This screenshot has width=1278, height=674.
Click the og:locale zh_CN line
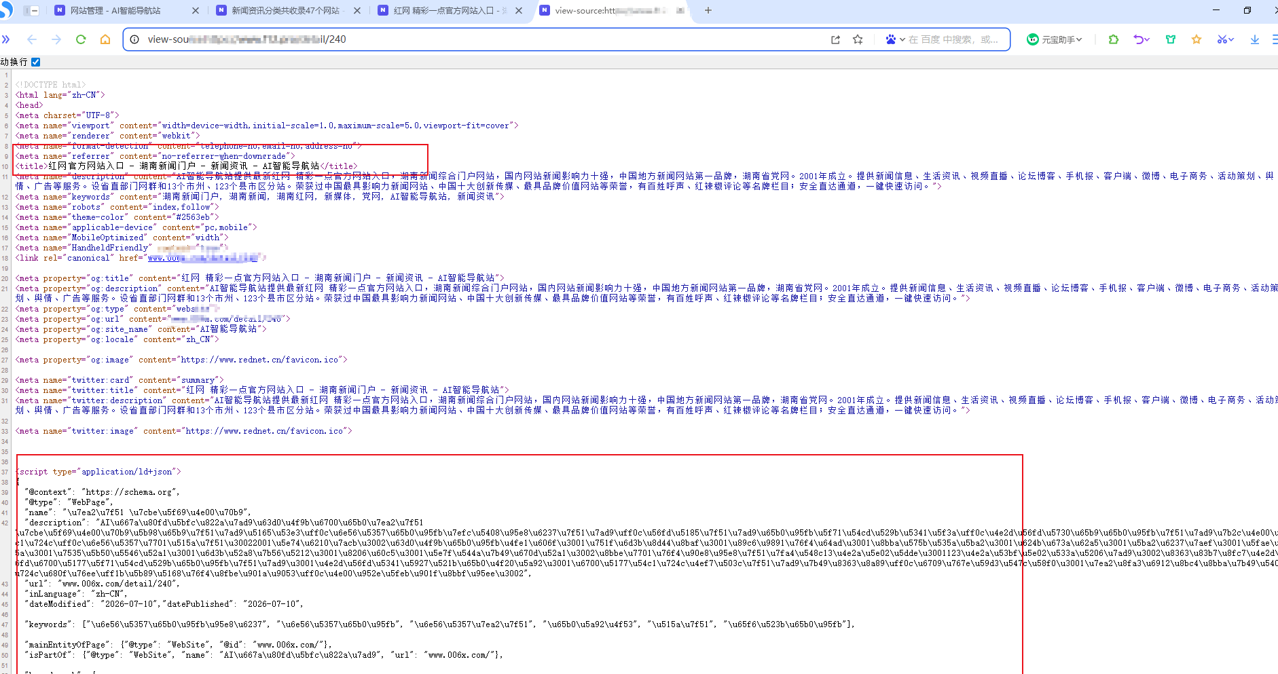tap(117, 339)
